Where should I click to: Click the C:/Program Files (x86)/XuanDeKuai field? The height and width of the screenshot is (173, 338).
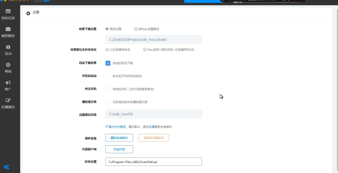[x=154, y=162]
